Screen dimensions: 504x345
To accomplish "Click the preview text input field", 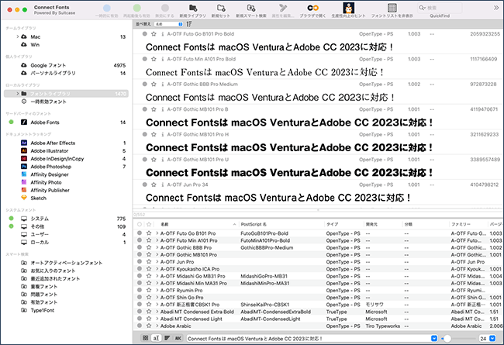I will 309,338.
